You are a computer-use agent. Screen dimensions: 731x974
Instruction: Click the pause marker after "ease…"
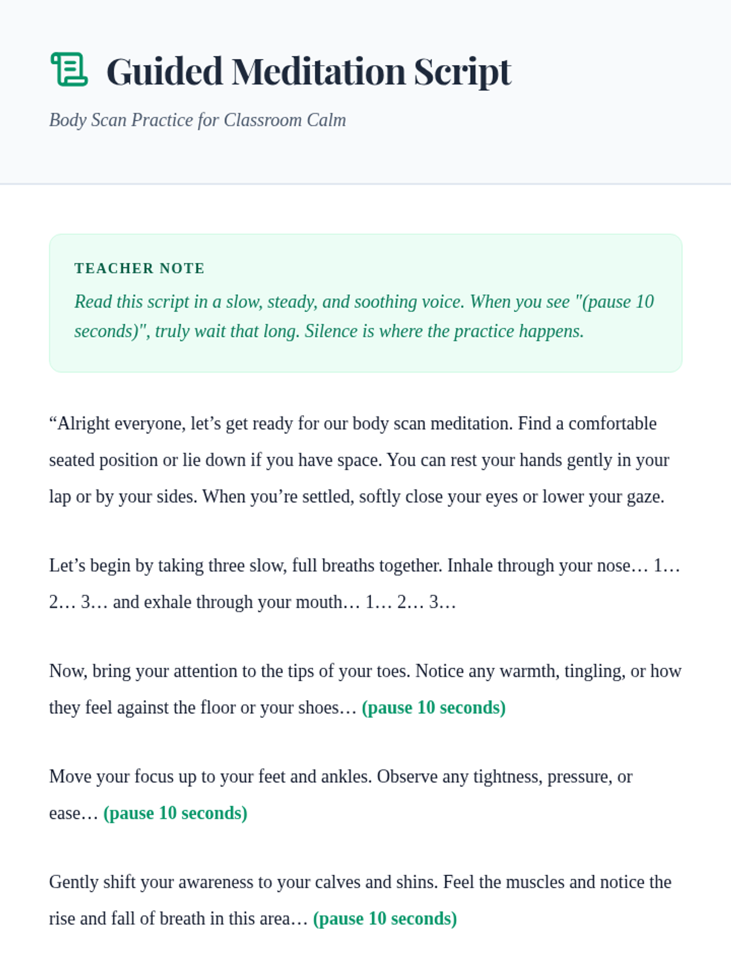point(175,813)
